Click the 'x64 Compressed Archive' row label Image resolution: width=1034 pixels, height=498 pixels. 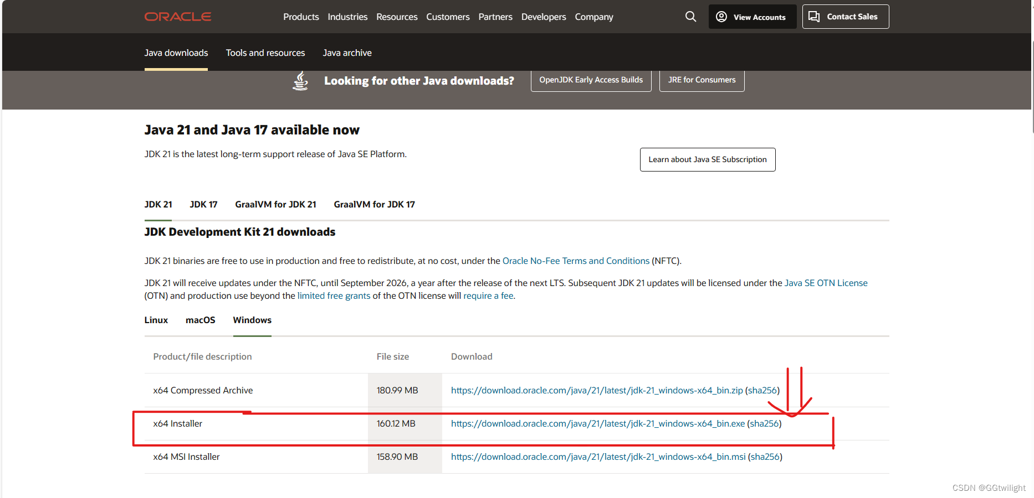coord(203,390)
